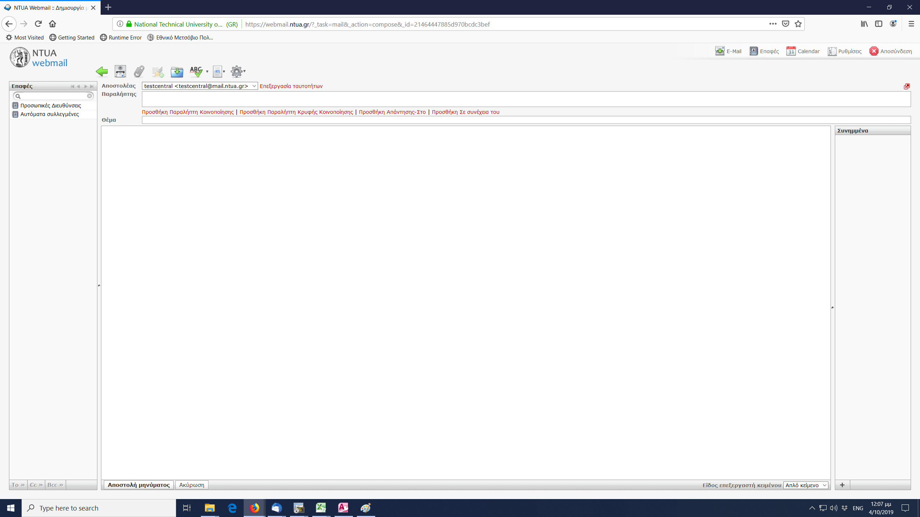Click Προσθήκη Παραλήπτη Κρυφής Κοινοποίησης link

[x=296, y=112]
